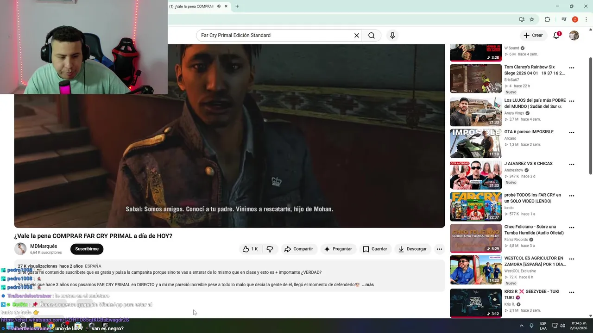The height and width of the screenshot is (333, 593).
Task: Clear the YouTube search box with X
Action: [x=357, y=35]
